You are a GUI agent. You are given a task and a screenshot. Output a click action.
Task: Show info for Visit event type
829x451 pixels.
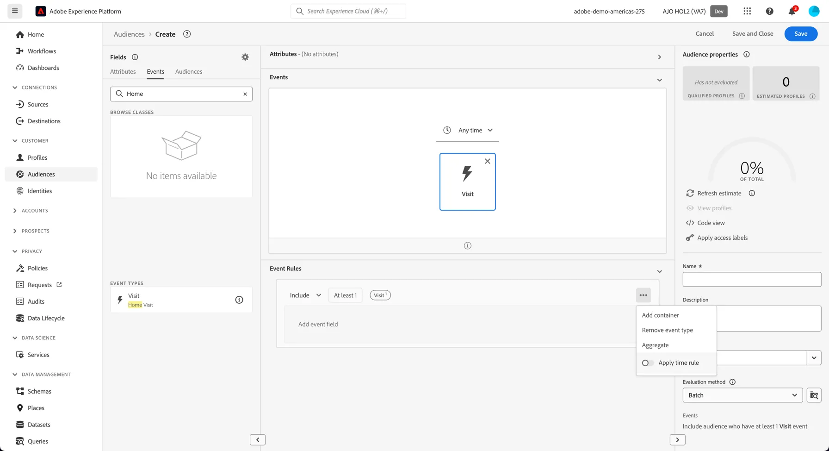(239, 300)
